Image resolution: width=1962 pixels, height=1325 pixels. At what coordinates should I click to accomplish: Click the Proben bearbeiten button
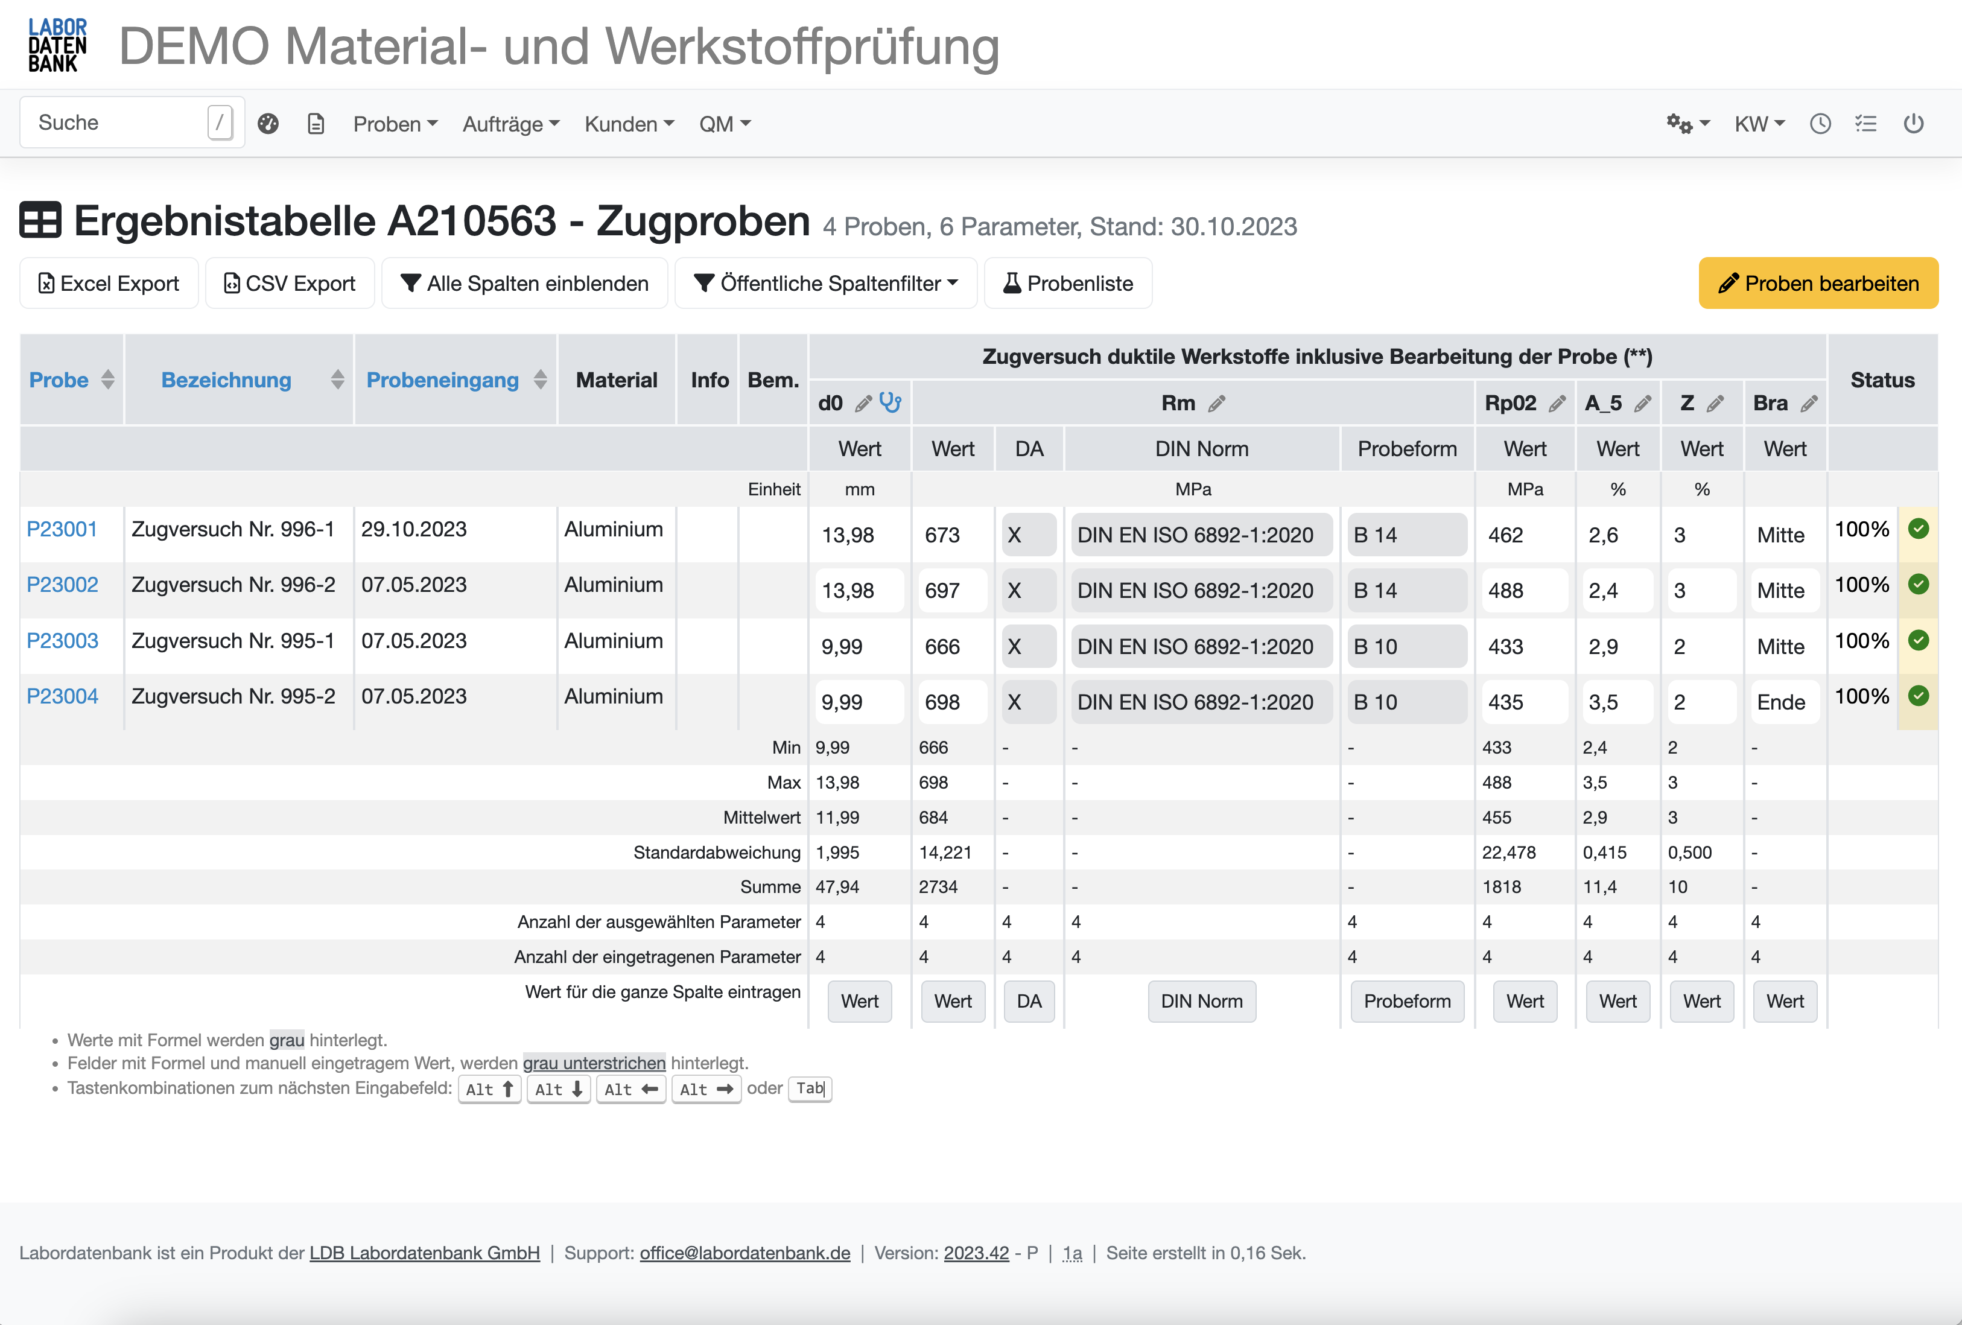[x=1817, y=283]
